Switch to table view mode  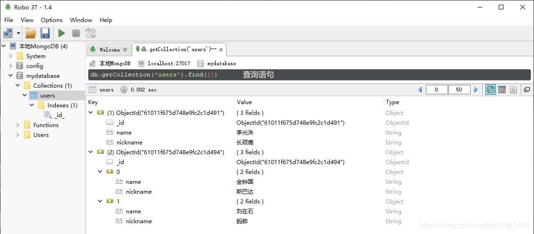click(502, 90)
